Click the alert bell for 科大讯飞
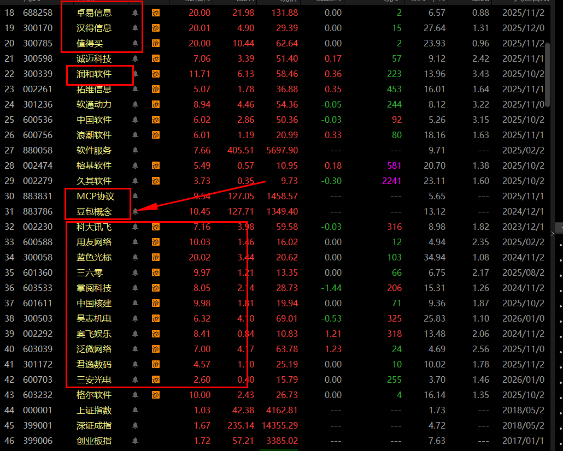The image size is (563, 451). tap(135, 227)
